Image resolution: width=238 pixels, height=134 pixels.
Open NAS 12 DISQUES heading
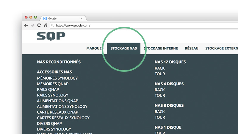click(x=170, y=62)
